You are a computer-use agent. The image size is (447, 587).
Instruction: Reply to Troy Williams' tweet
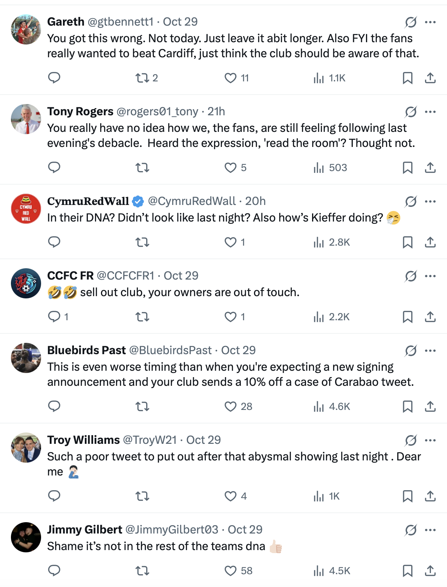click(x=54, y=496)
